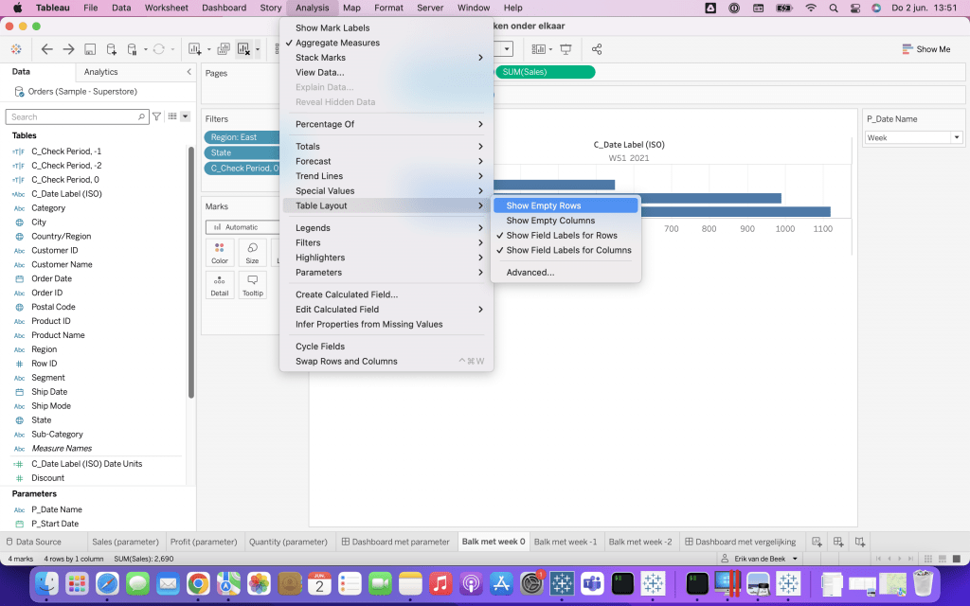Click the Share workbook icon
Screen dimensions: 970x606
597,49
